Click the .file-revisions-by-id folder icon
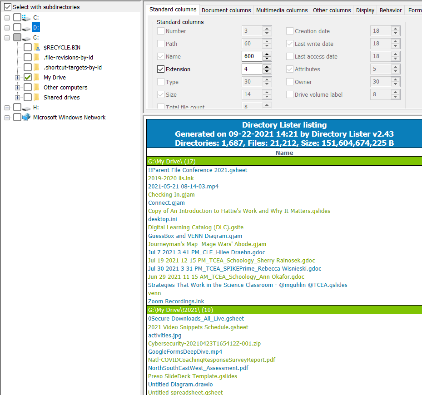 point(37,57)
